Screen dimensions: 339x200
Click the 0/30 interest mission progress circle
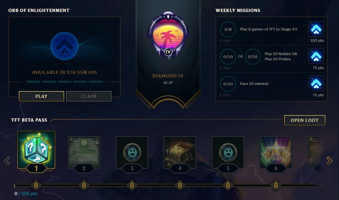tap(228, 84)
